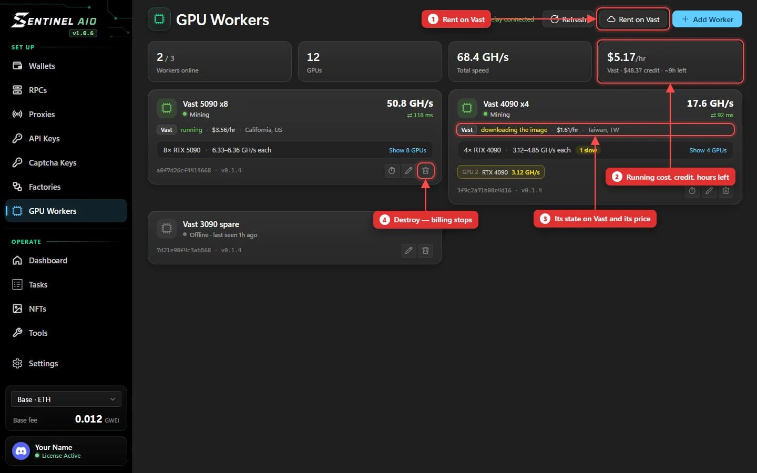Delete the Vast 4090 x4 worker
The height and width of the screenshot is (473, 757).
[725, 191]
